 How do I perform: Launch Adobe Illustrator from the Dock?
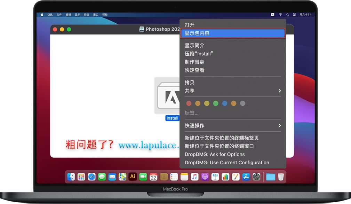click(133, 176)
